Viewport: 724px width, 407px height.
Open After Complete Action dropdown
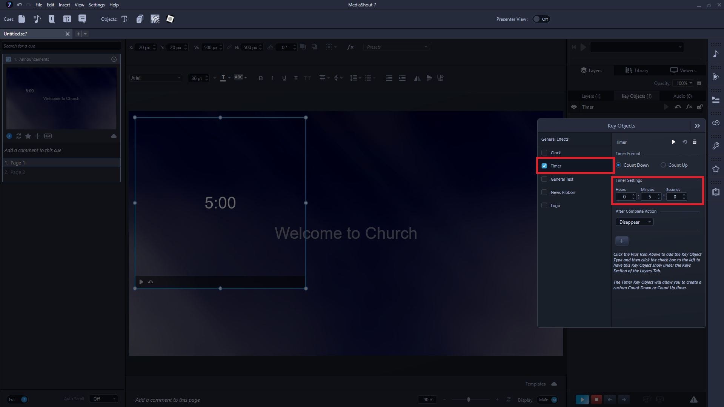[634, 222]
